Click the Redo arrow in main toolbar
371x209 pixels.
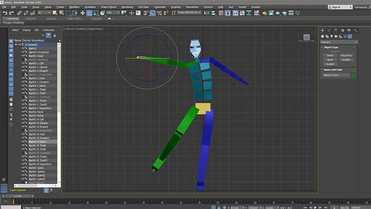point(11,13)
